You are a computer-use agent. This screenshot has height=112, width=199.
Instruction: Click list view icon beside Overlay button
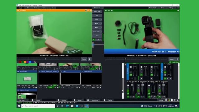coord(166,100)
